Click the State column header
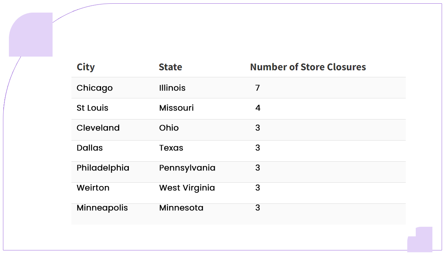Image resolution: width=445 pixels, height=253 pixels. pyautogui.click(x=170, y=67)
